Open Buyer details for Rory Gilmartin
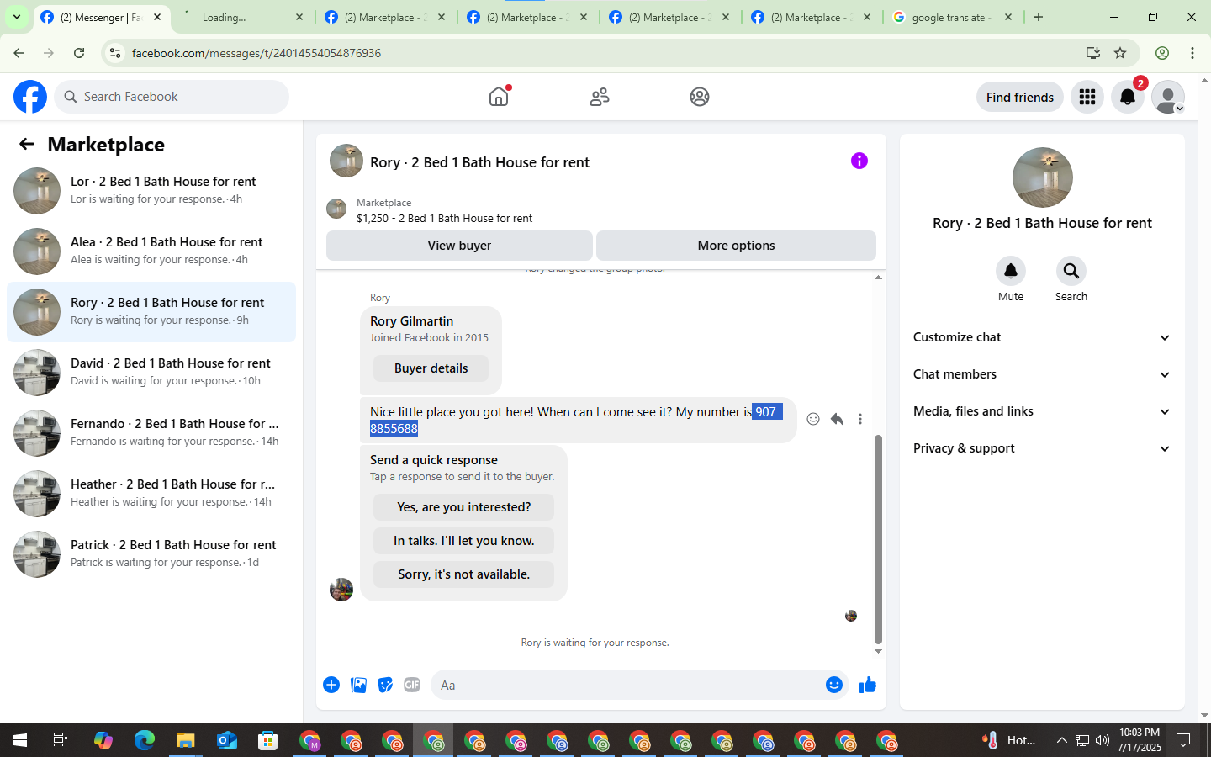Viewport: 1211px width, 757px height. [431, 368]
